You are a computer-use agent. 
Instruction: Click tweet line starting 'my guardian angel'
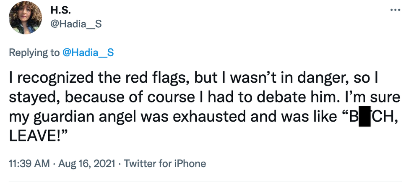(x=168, y=118)
